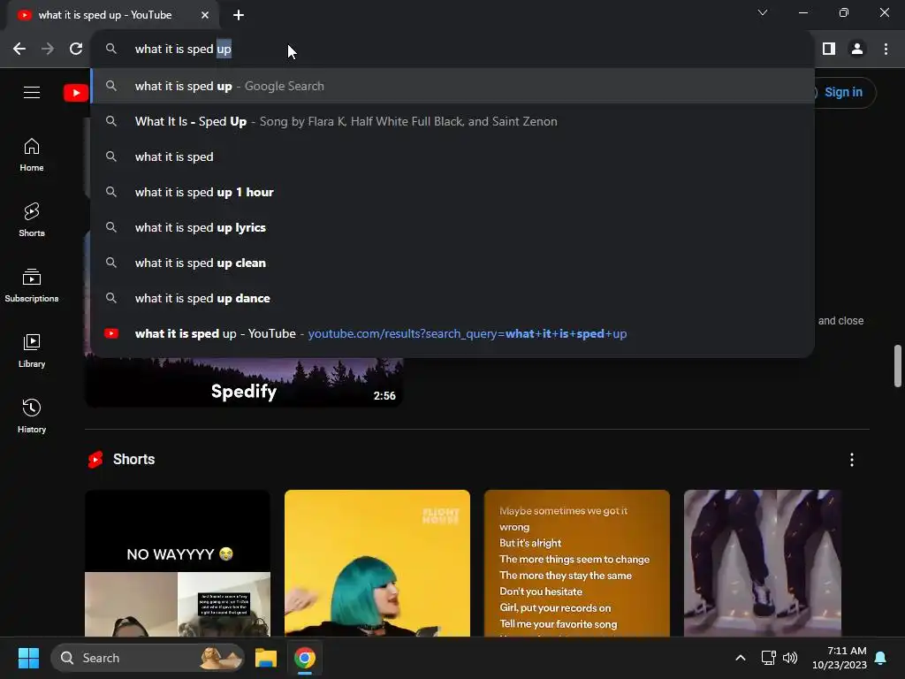Image resolution: width=905 pixels, height=679 pixels.
Task: Choose 'what it is sped up 1 hour' suggestion
Action: point(452,192)
